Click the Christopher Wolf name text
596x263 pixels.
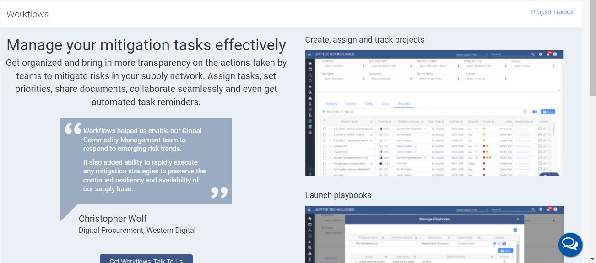(x=113, y=219)
